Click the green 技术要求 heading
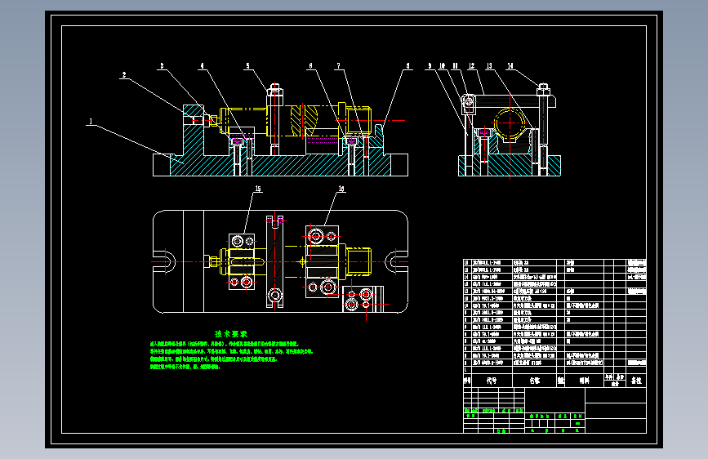 point(231,334)
